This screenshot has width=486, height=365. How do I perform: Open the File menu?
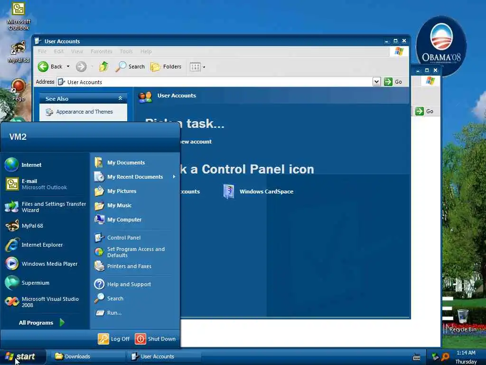coord(42,51)
